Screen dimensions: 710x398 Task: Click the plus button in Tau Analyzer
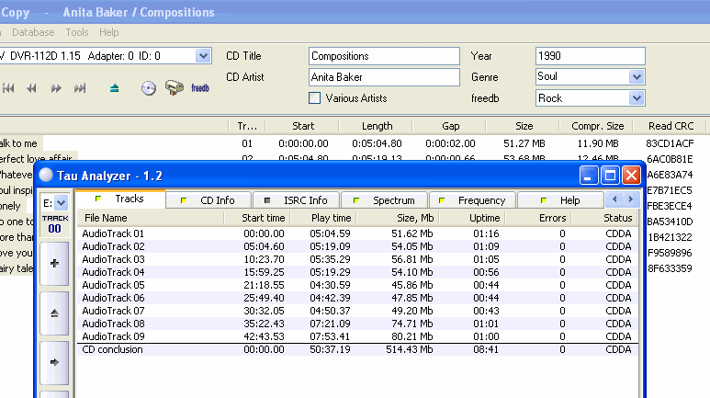point(54,263)
